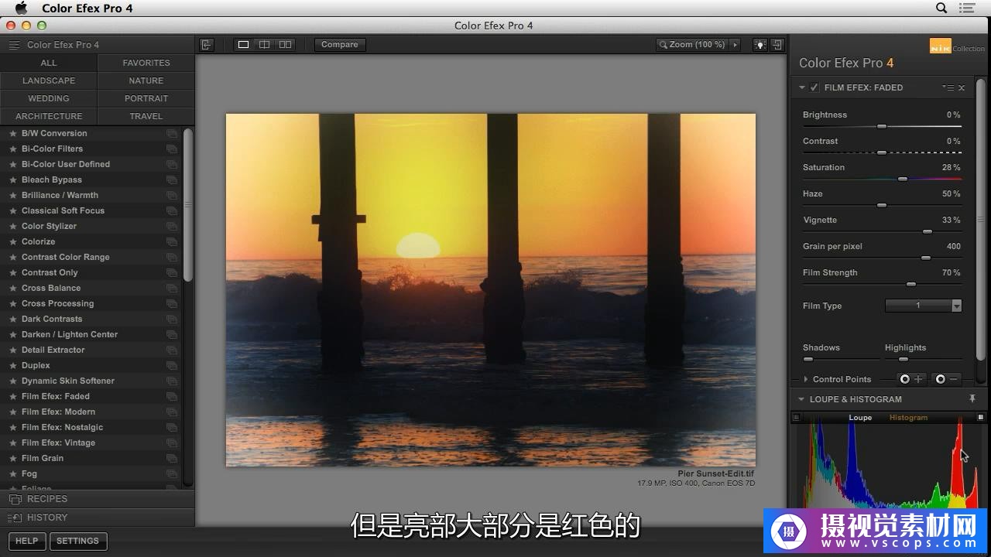Click the Saturation slider handle
The image size is (991, 557).
tap(902, 179)
